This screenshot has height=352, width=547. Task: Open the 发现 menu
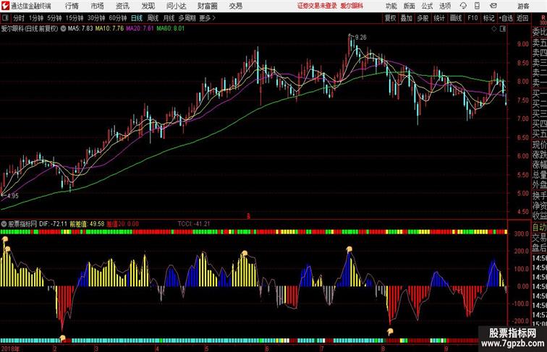pyautogui.click(x=148, y=6)
